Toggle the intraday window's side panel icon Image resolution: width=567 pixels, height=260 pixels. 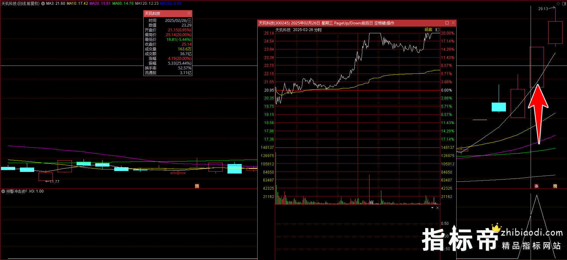437,29
